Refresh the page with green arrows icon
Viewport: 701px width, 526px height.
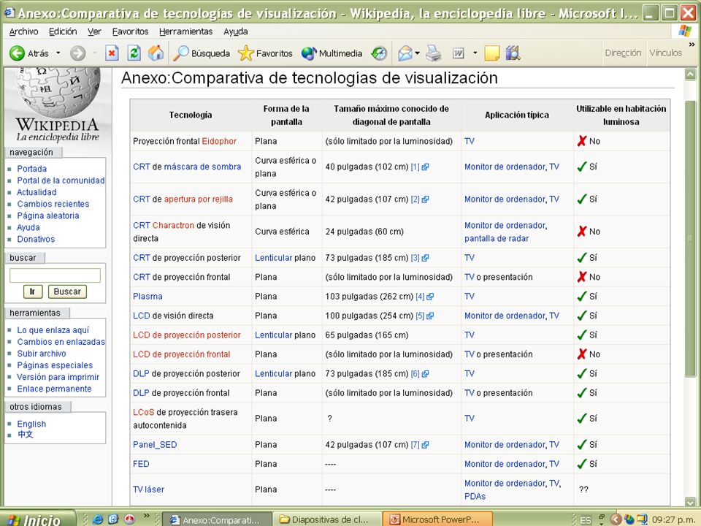coord(134,53)
